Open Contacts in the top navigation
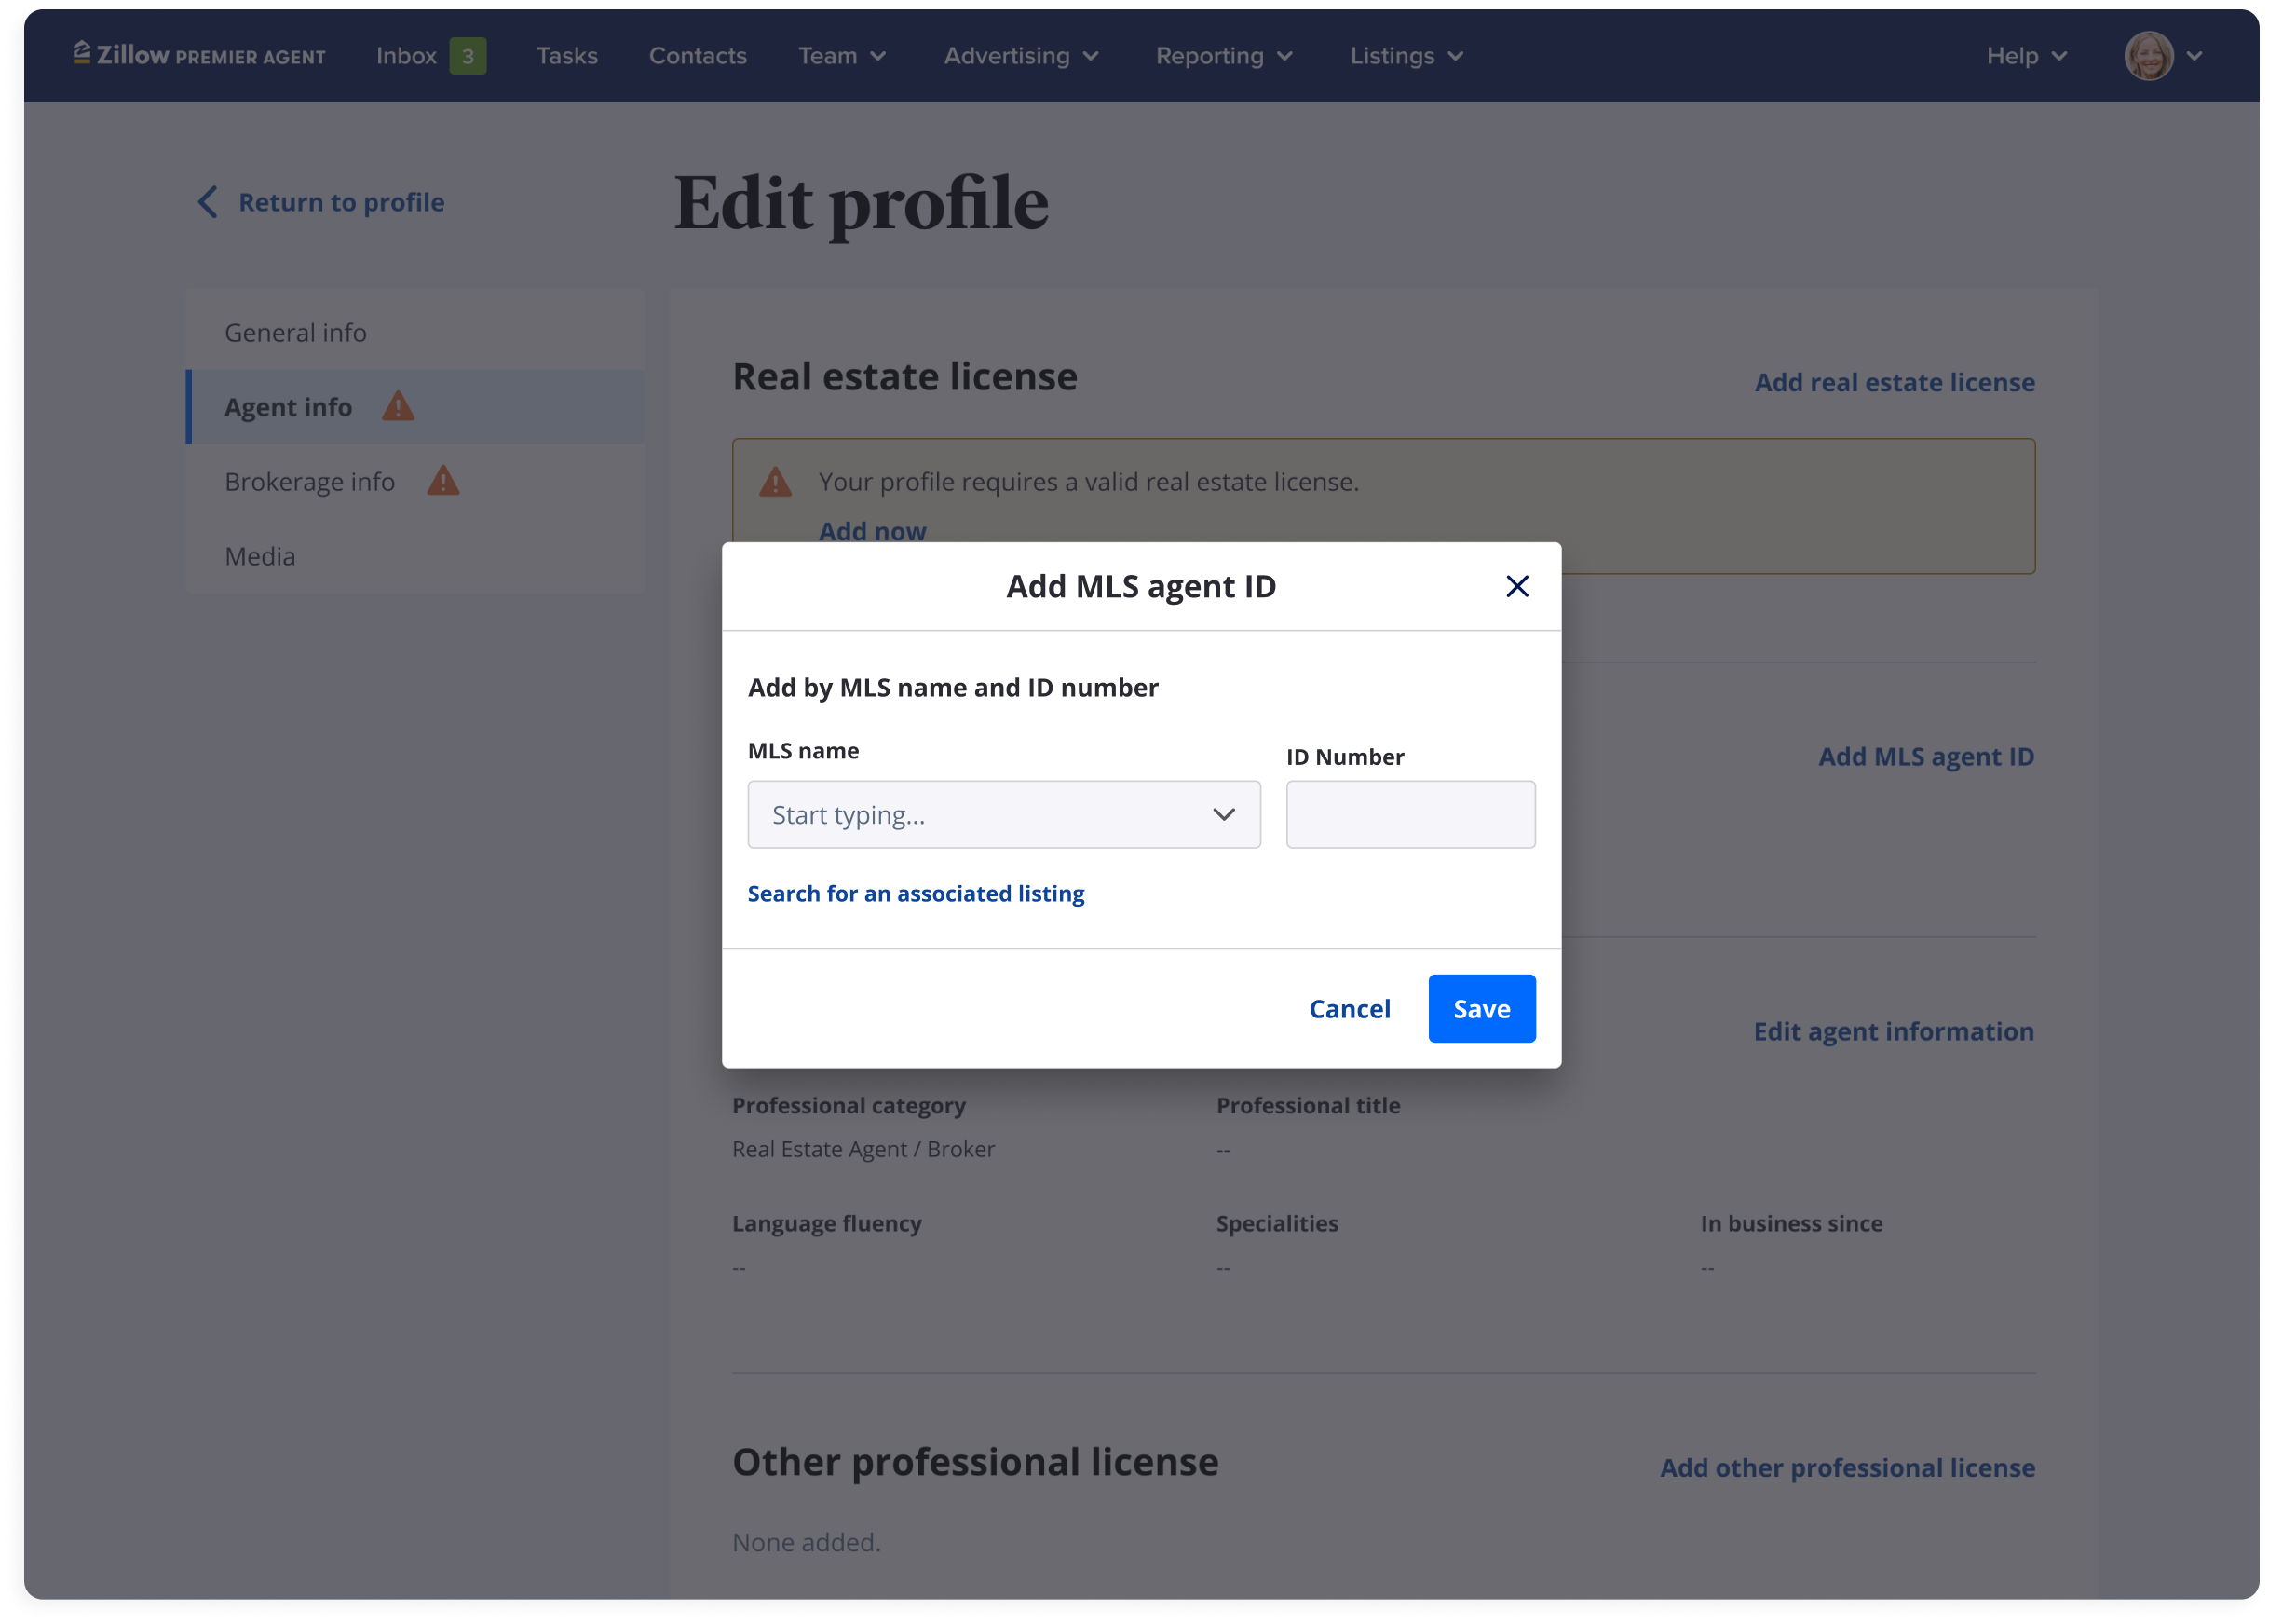The height and width of the screenshot is (1624, 2269). tap(698, 56)
